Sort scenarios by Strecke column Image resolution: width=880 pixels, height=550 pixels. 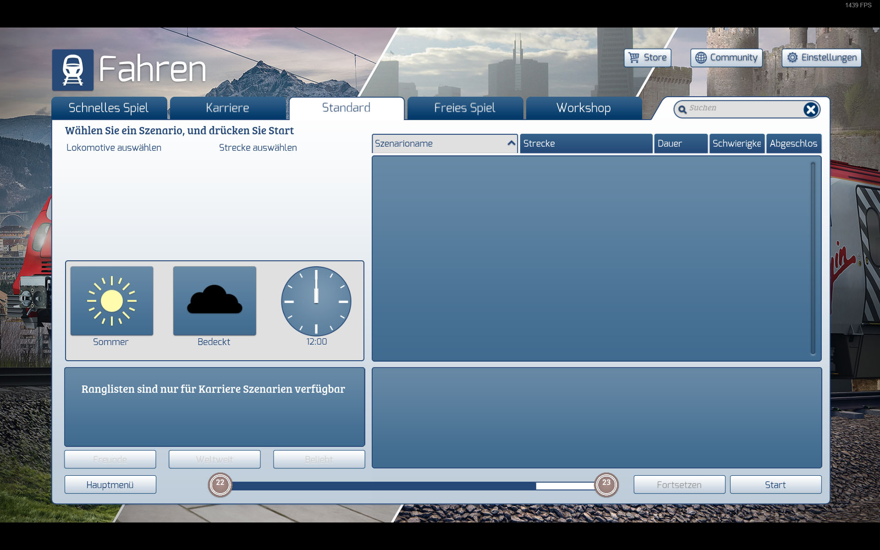click(586, 143)
